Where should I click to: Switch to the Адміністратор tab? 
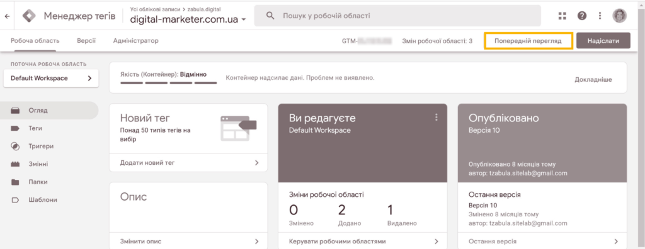click(x=136, y=41)
